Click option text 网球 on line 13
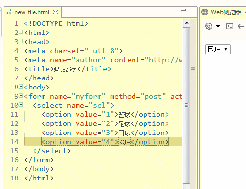 (124, 133)
